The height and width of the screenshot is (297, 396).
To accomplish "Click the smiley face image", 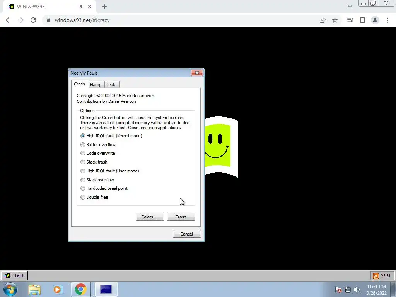I will click(222, 147).
